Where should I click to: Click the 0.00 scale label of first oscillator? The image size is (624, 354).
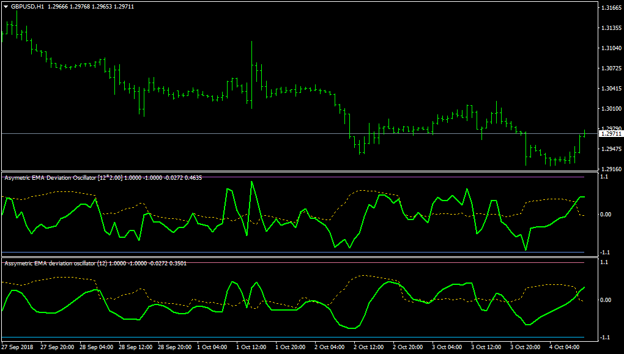click(x=606, y=215)
